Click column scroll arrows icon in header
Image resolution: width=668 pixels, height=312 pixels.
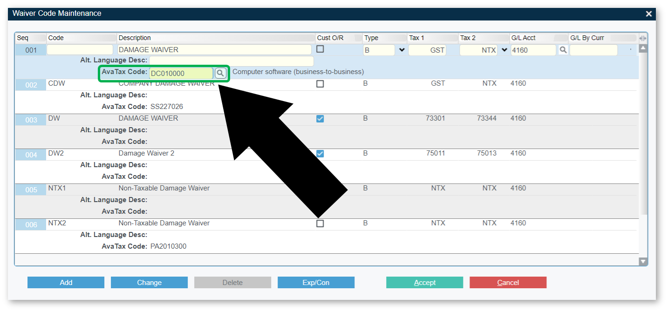pyautogui.click(x=643, y=38)
